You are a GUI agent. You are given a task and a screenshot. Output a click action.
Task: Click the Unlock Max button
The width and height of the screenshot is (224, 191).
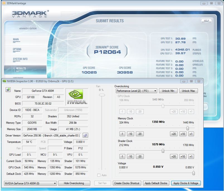(x=188, y=91)
